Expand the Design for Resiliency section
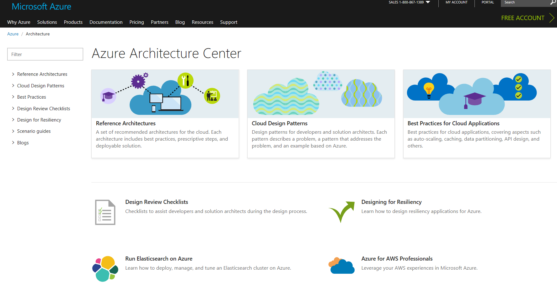 click(x=39, y=120)
